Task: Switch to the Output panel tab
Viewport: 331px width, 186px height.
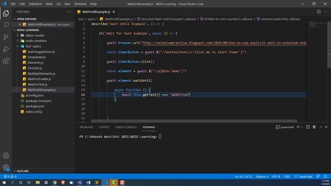Action: tap(104, 127)
